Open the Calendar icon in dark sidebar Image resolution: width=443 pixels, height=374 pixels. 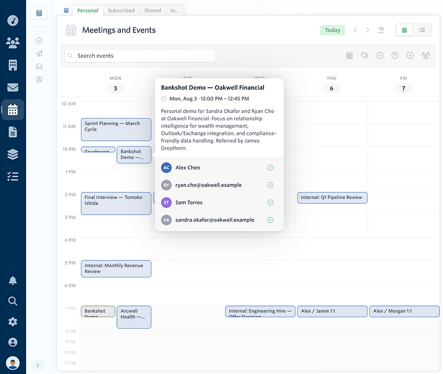tap(12, 110)
